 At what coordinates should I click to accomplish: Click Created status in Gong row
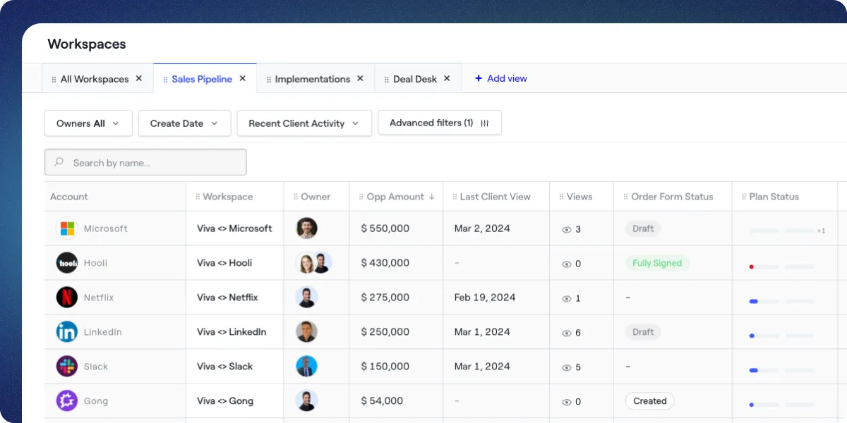click(x=650, y=401)
